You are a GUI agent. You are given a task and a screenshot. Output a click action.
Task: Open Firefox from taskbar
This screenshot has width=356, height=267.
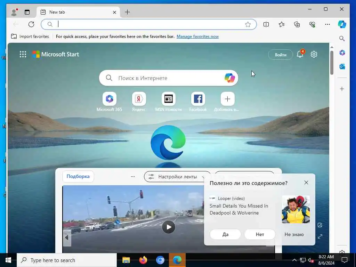pos(143,260)
